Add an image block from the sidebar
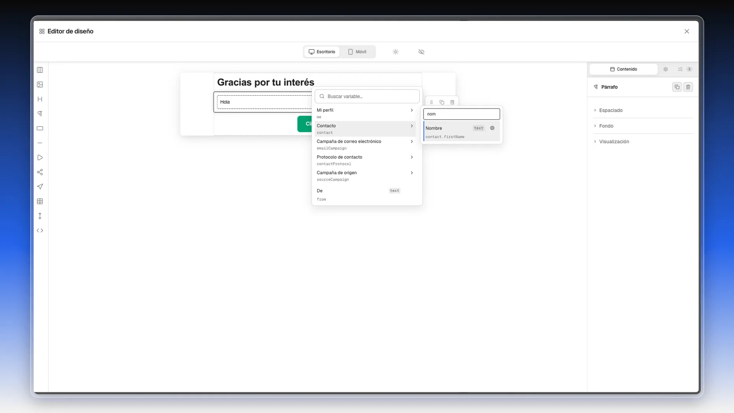Screen dimensions: 734x413 pos(40,85)
